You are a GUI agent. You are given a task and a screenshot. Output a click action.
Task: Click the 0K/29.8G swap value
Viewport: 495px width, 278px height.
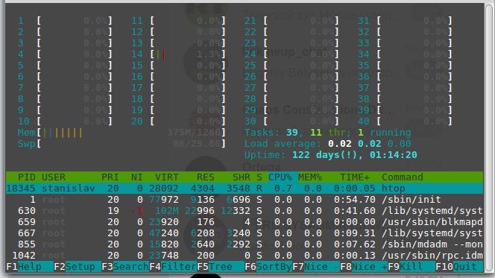pyautogui.click(x=196, y=144)
